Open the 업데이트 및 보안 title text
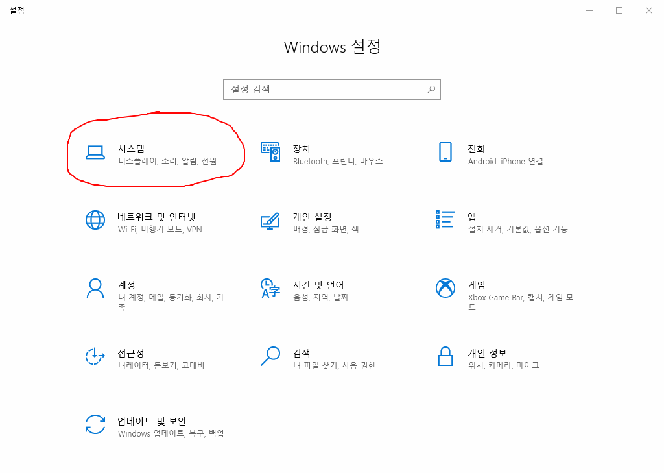This screenshot has width=664, height=473. tap(152, 421)
